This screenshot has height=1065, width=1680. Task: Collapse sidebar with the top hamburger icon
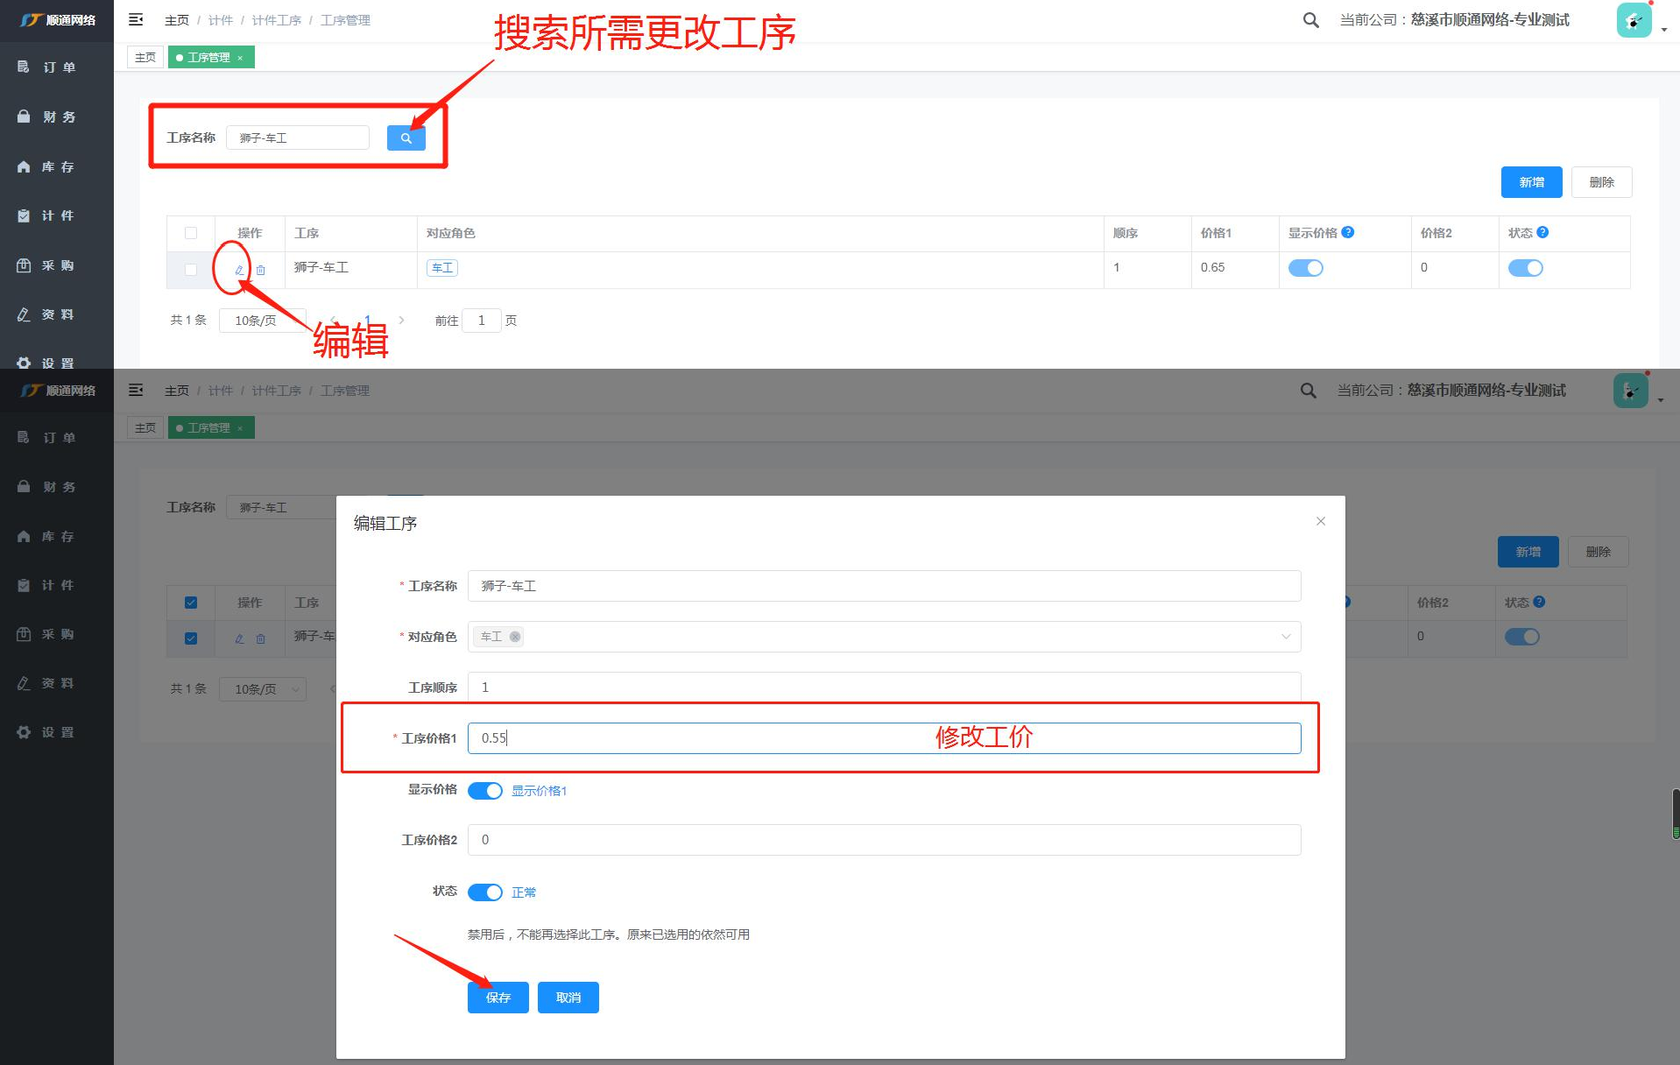(136, 19)
